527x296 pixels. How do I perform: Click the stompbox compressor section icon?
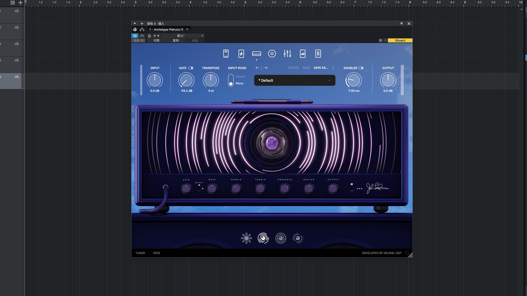[x=226, y=54]
